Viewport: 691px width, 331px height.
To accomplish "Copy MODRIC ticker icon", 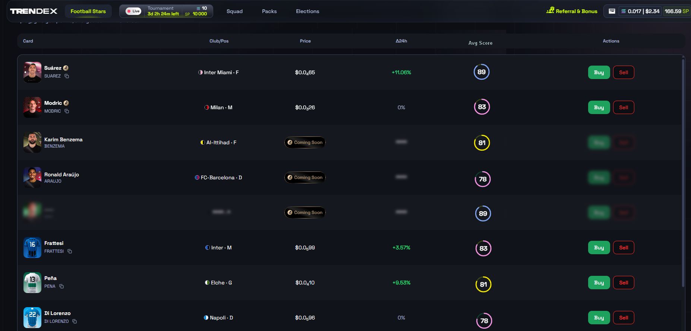I will (67, 111).
